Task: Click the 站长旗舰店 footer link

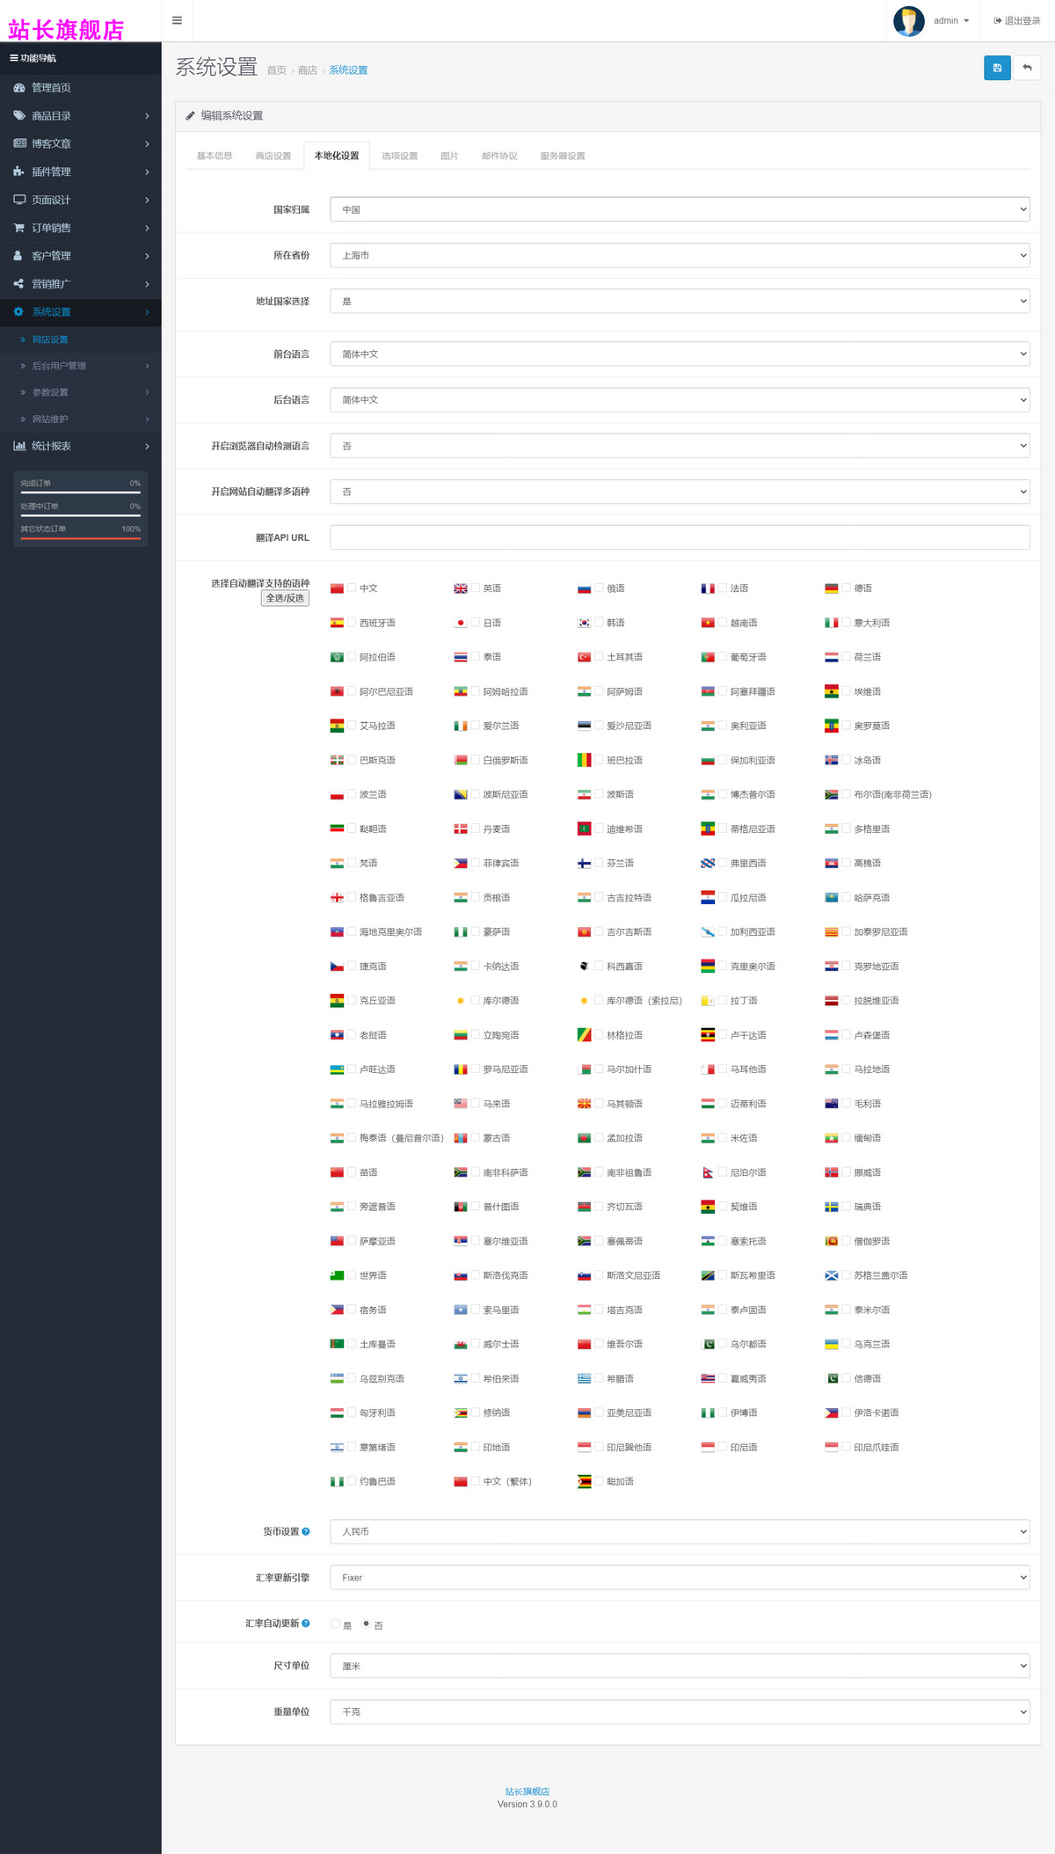Action: (x=527, y=1792)
